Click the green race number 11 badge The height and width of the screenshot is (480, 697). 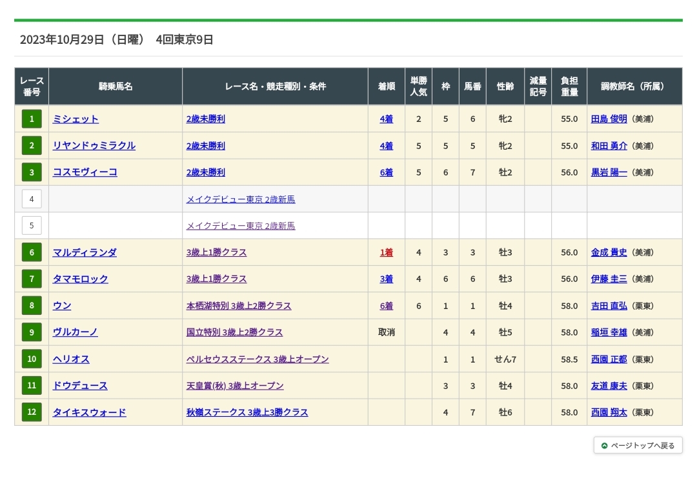point(32,386)
